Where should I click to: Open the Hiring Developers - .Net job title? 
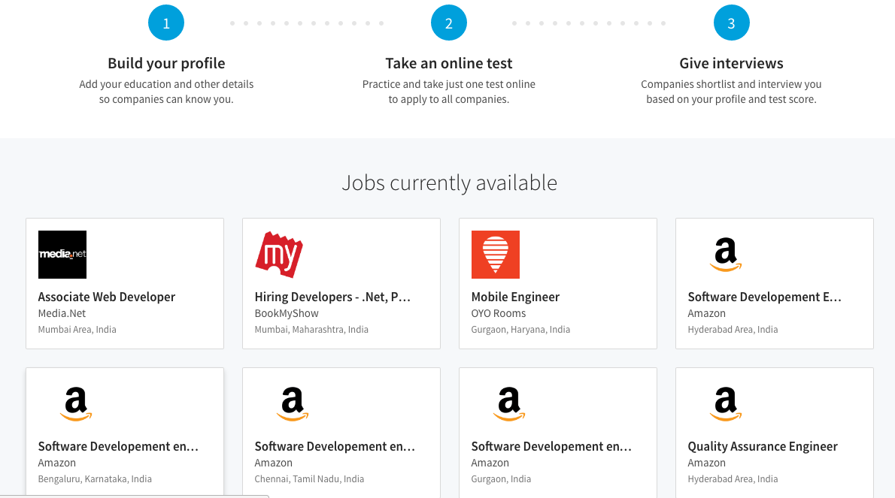332,297
